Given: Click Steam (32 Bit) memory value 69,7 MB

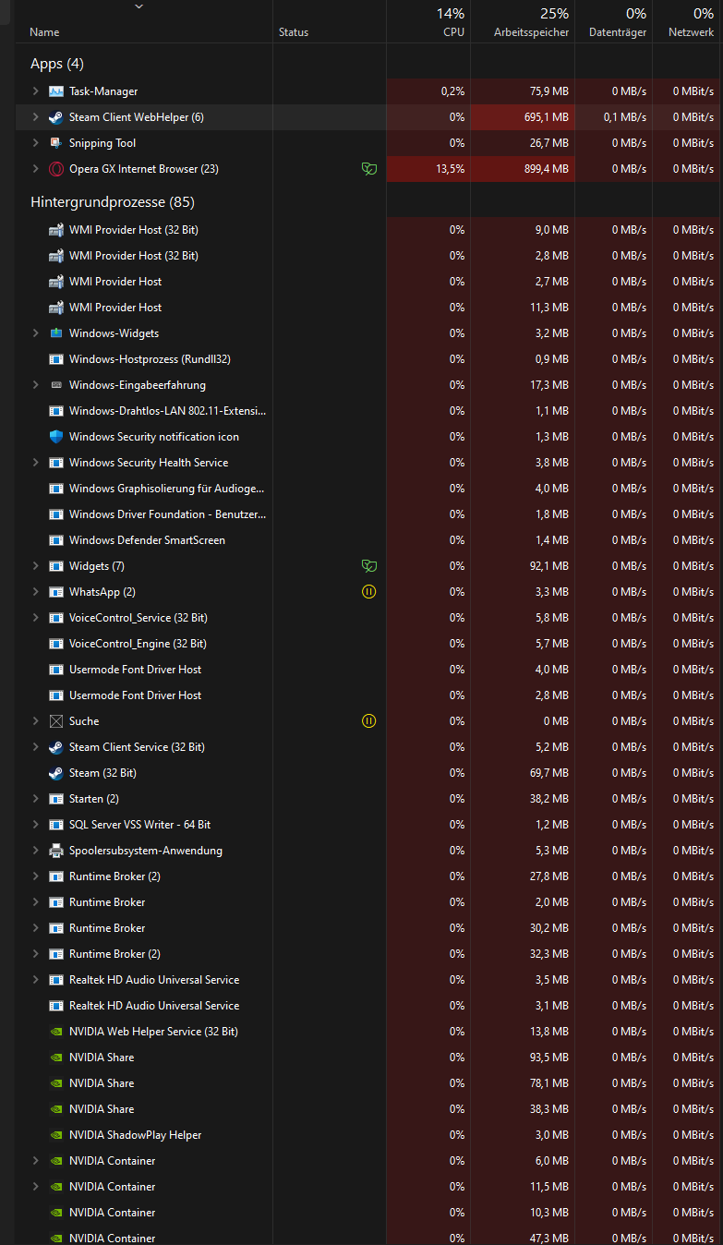Looking at the screenshot, I should 549,773.
